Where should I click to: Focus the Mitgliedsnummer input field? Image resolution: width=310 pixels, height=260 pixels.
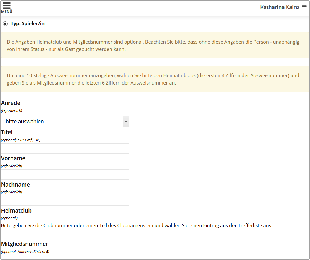[65, 257]
